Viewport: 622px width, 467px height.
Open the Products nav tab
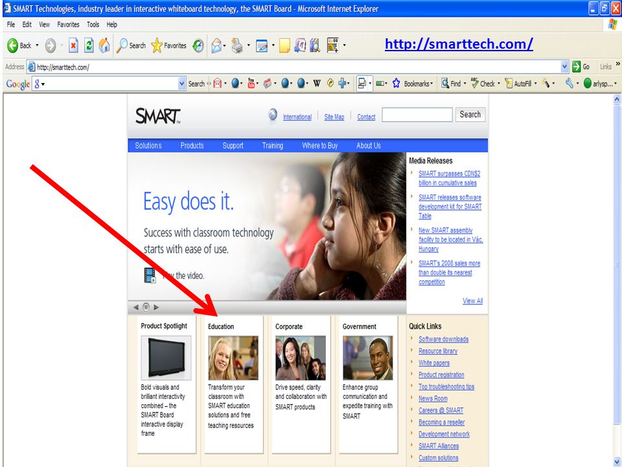(192, 146)
